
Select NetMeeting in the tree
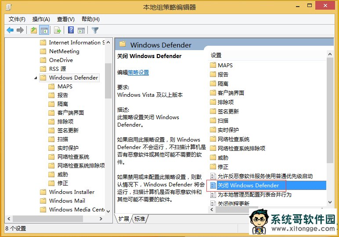click(64, 51)
